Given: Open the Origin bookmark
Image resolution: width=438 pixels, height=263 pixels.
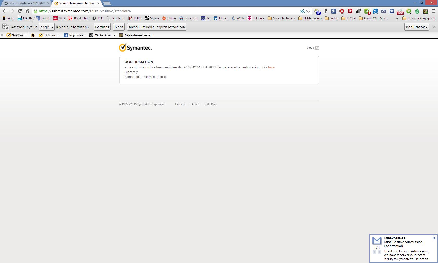Looking at the screenshot, I should (x=169, y=18).
